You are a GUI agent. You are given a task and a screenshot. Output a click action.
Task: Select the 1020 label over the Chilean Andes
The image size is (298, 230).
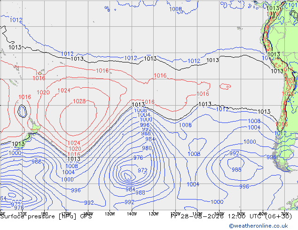288,94
